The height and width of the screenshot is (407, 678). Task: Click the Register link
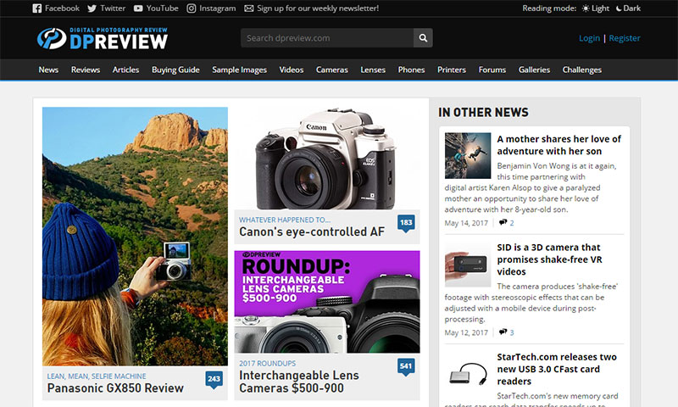[625, 38]
